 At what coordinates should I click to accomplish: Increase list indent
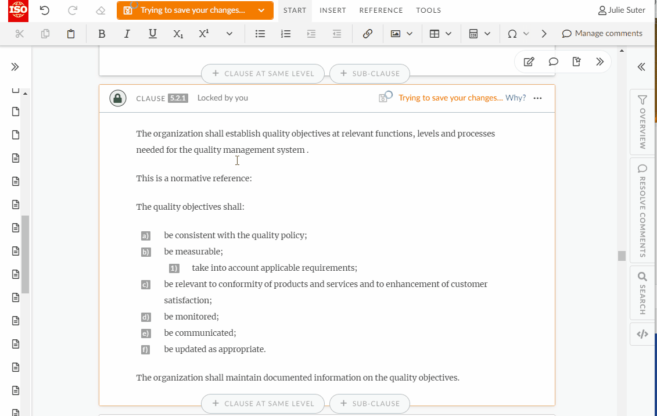pyautogui.click(x=311, y=34)
